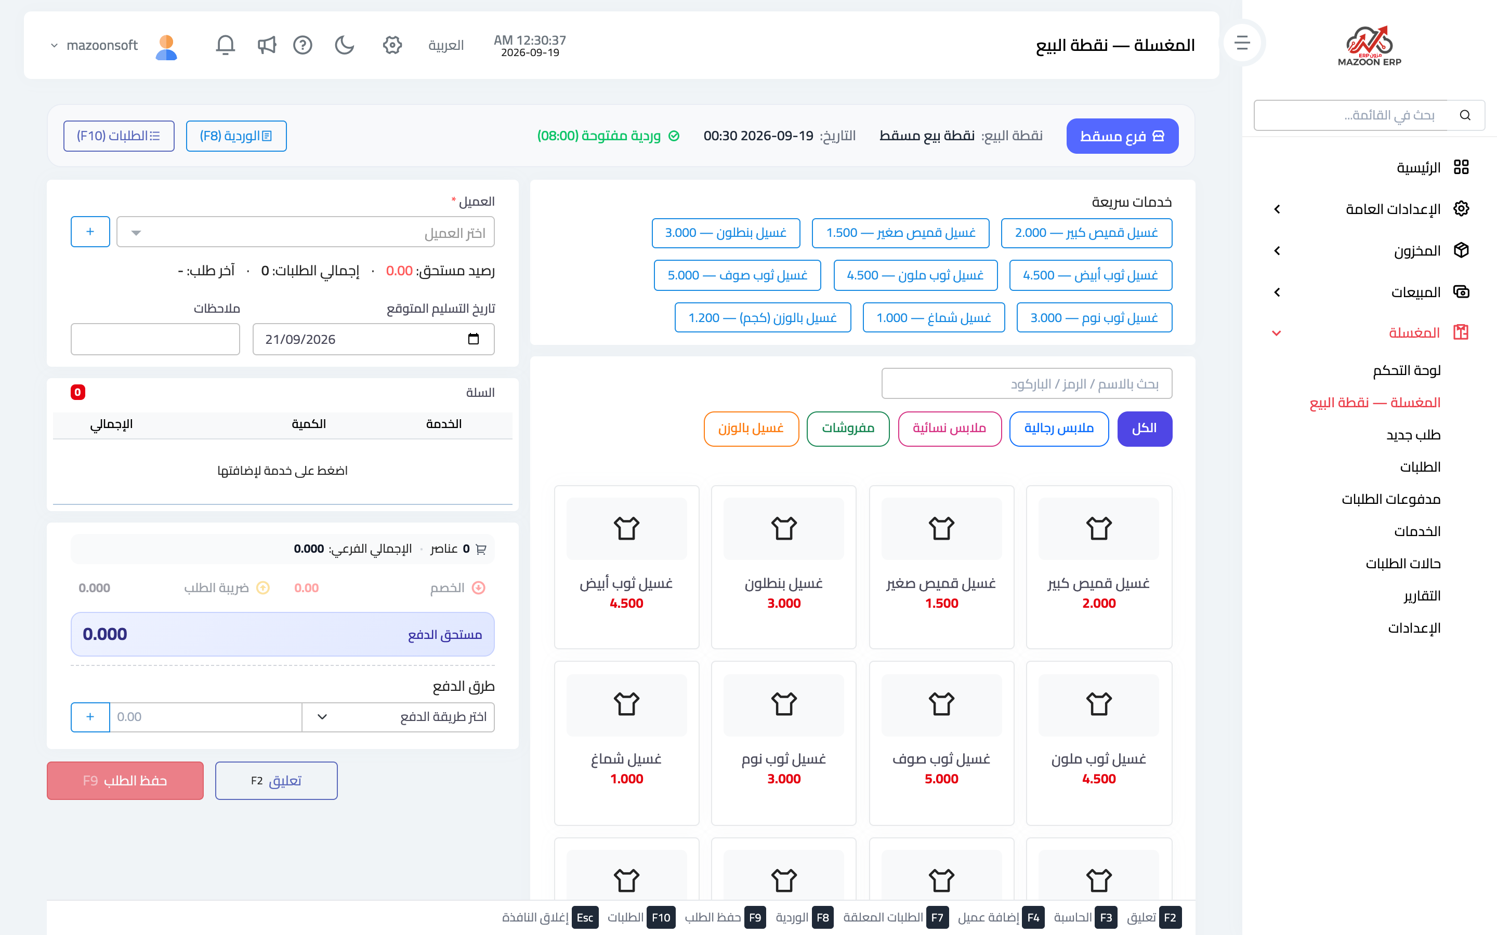Open طلب جديد in sidebar
The height and width of the screenshot is (935, 1497).
pyautogui.click(x=1413, y=435)
